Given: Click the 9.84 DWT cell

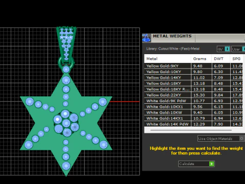Looking at the screenshot, I should (221, 95).
